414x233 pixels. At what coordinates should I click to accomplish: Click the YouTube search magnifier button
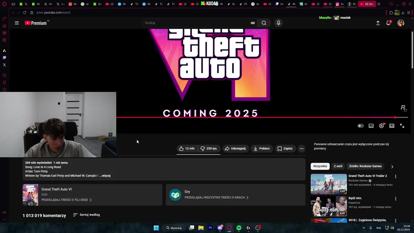[264, 23]
